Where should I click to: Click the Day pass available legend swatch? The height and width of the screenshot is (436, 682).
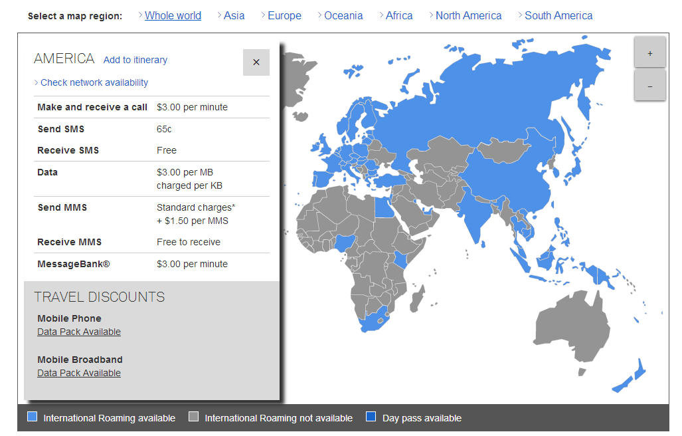point(371,417)
